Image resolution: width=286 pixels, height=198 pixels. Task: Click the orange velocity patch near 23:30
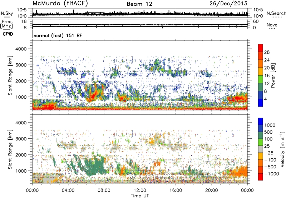pos(240,172)
